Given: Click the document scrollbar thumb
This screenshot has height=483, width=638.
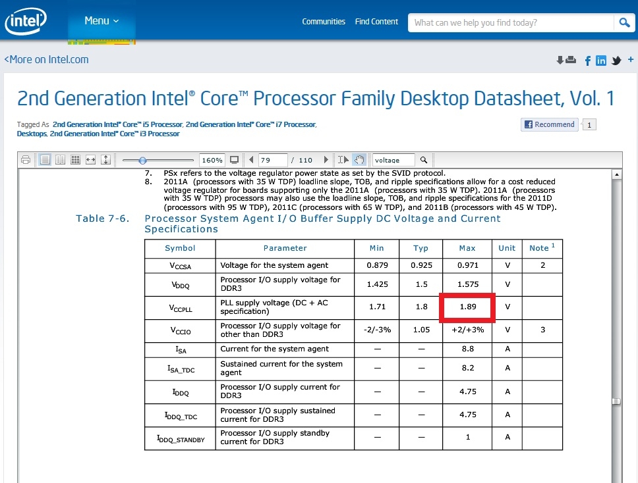Looking at the screenshot, I should pyautogui.click(x=617, y=401).
